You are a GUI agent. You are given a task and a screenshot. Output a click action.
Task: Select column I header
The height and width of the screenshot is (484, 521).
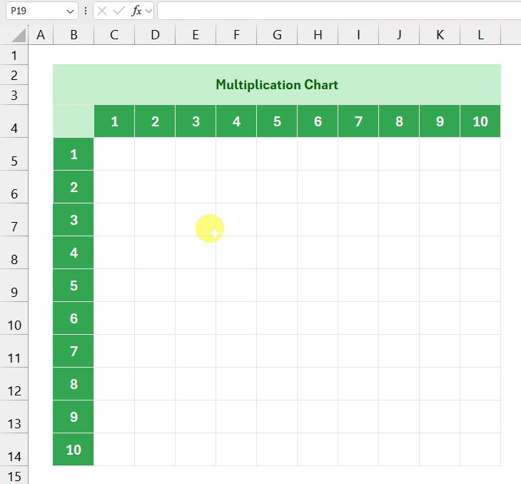click(358, 35)
